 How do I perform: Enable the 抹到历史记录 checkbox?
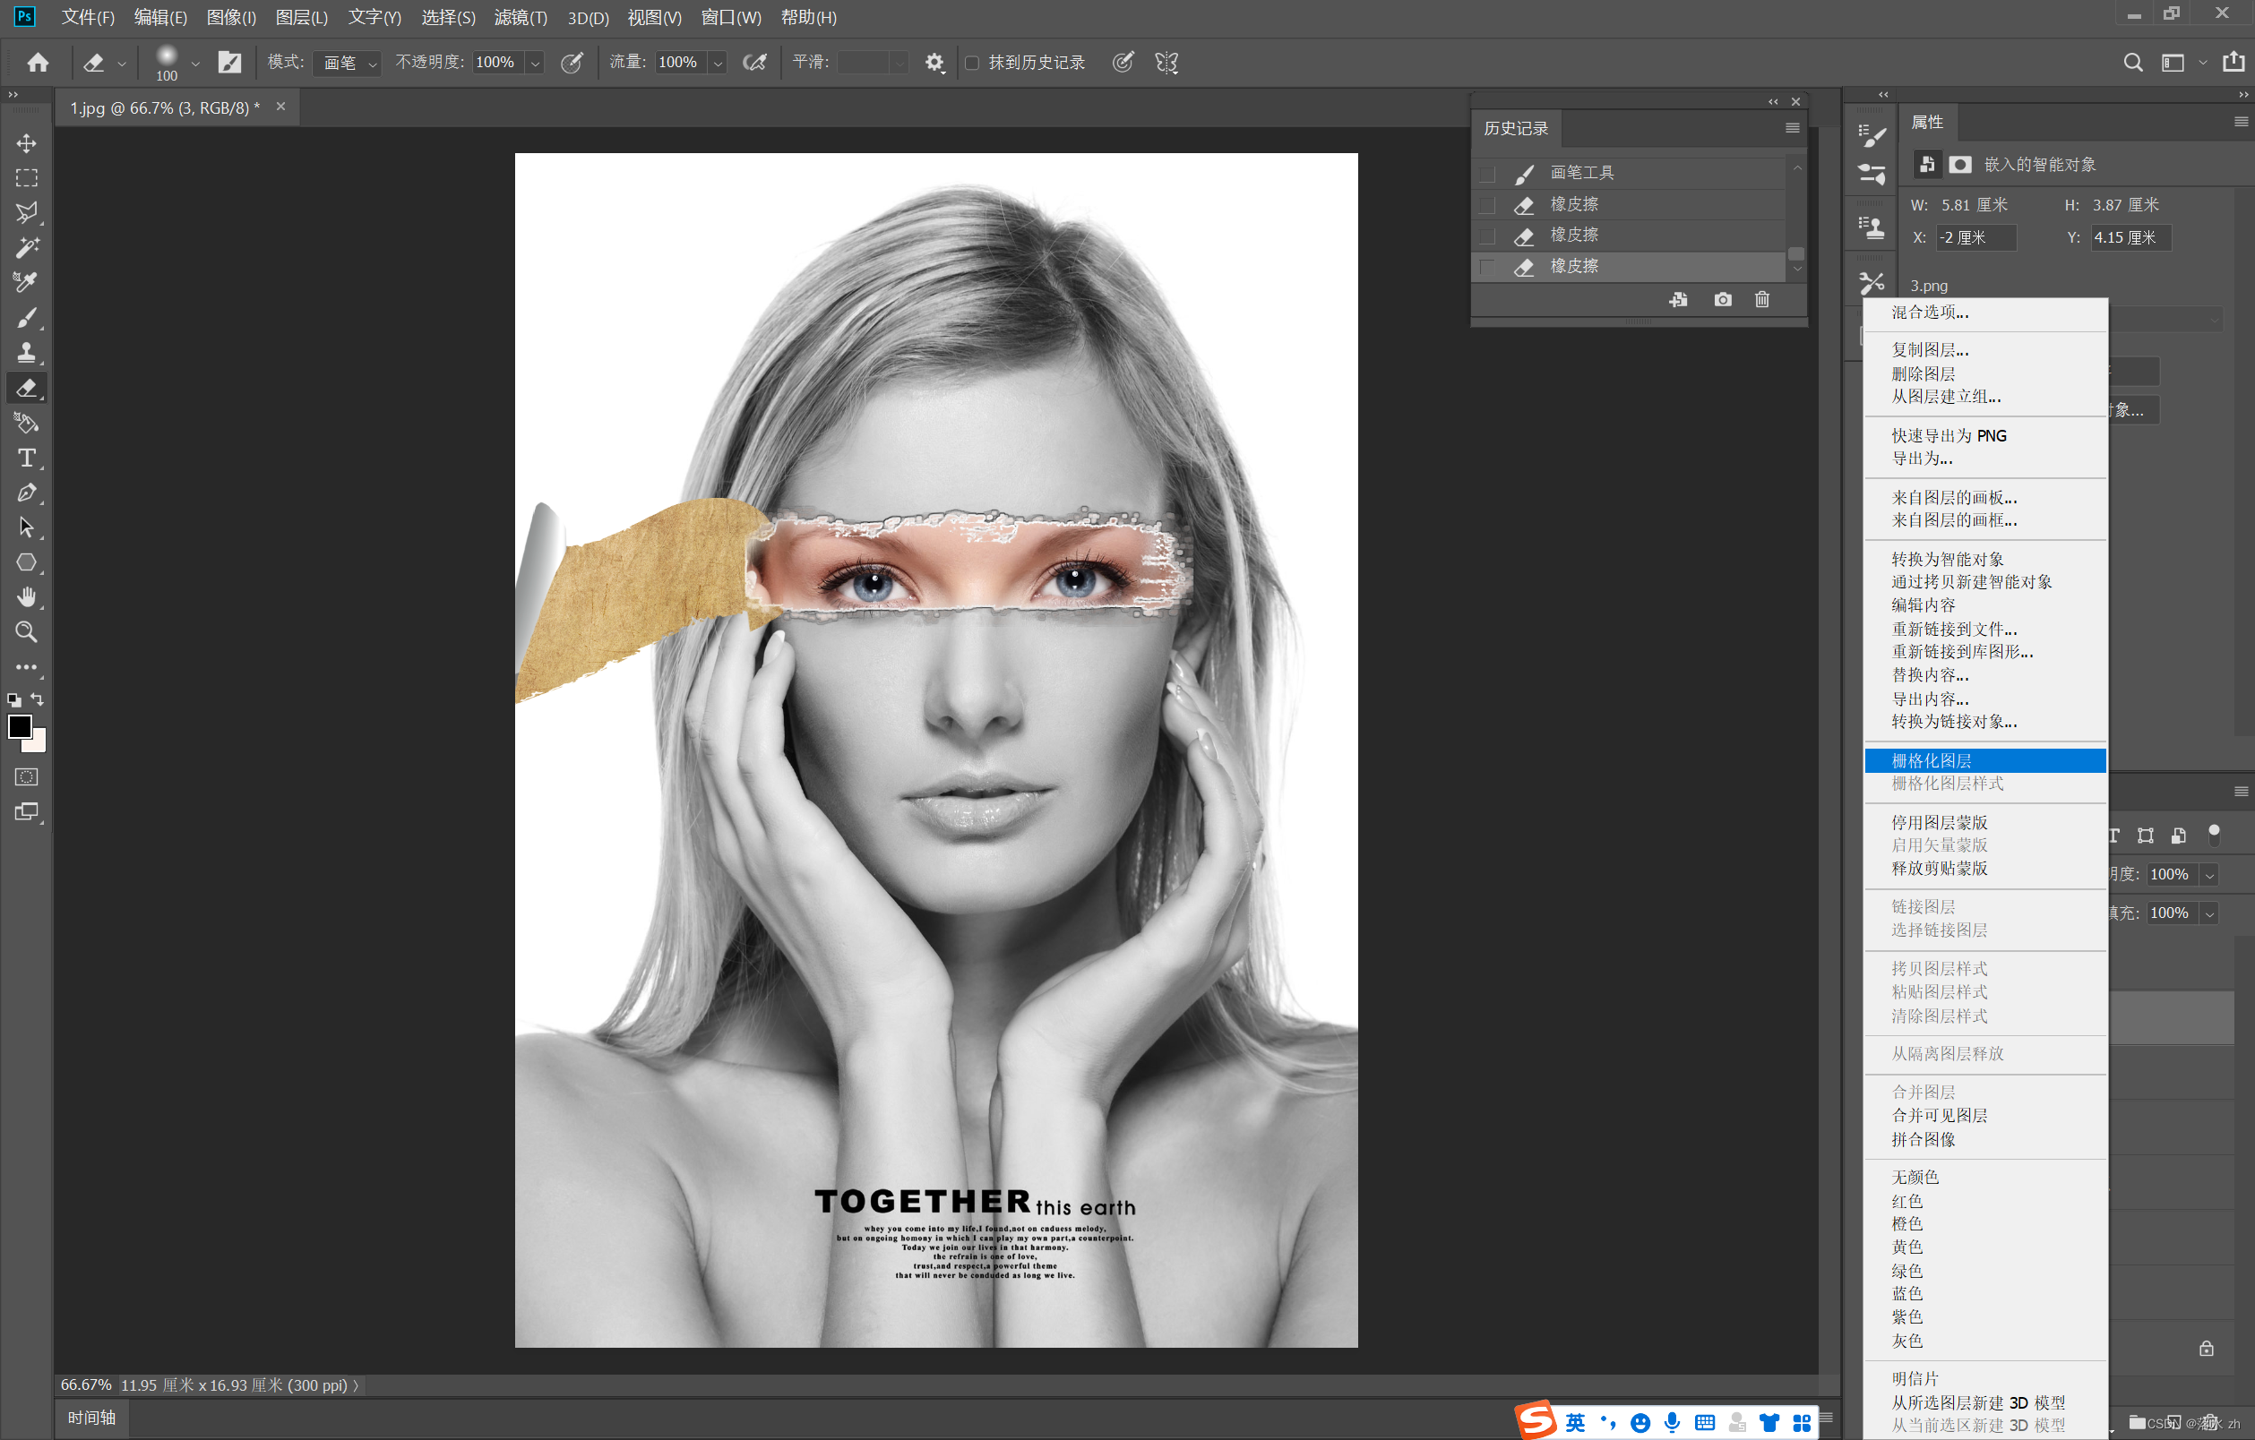coord(972,63)
